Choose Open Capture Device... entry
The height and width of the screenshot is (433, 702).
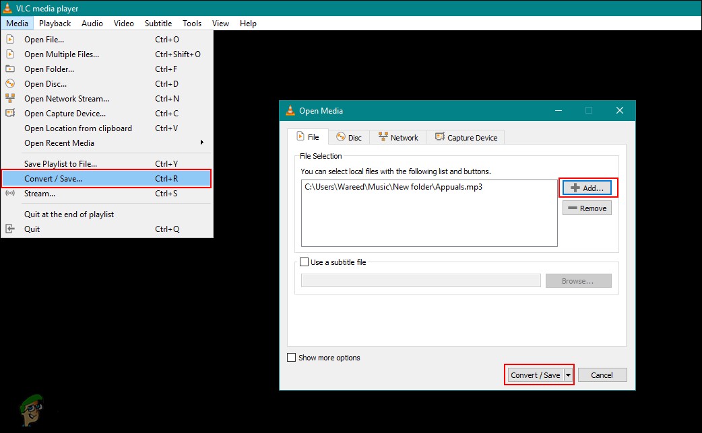[106, 113]
